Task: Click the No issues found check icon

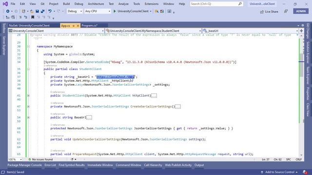Action: [x=30, y=159]
